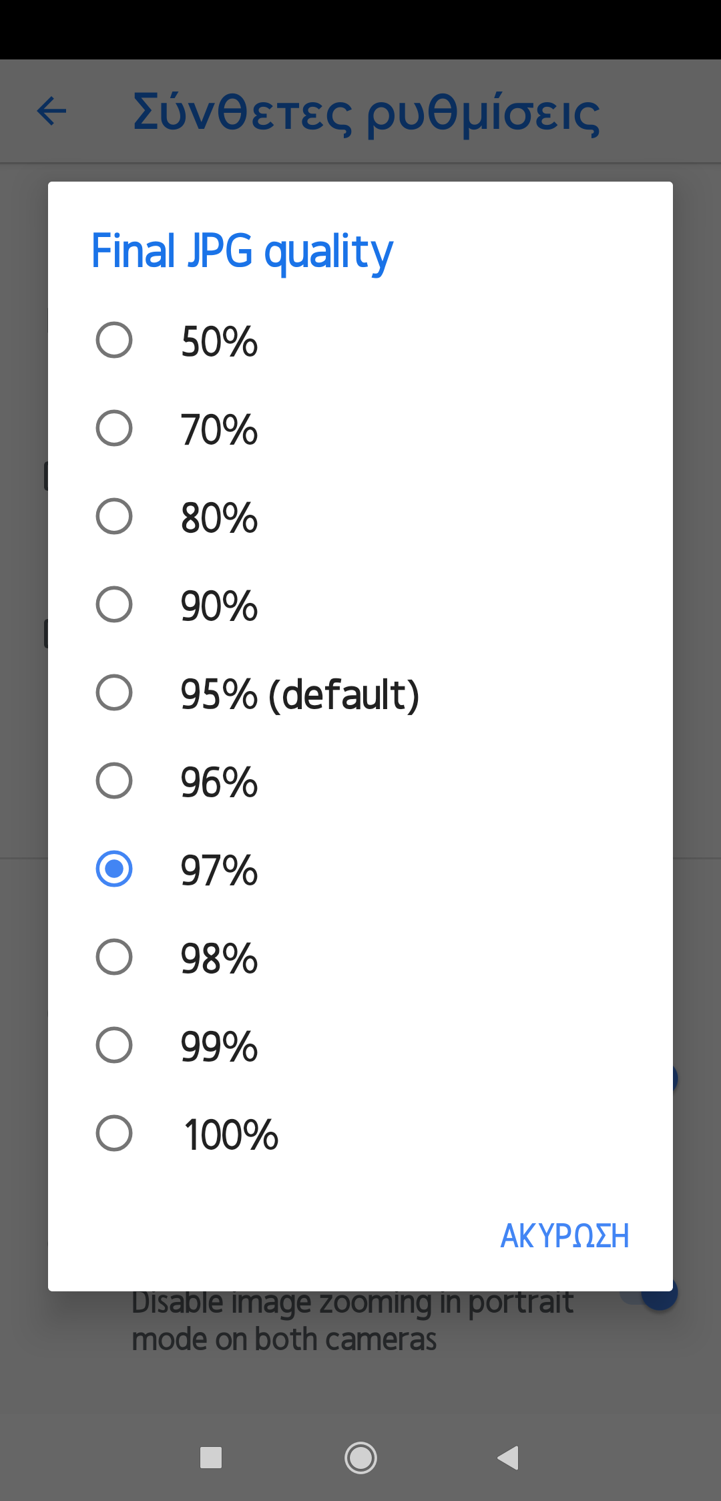Select 100% JPG quality radio button
The image size is (721, 1501).
click(x=114, y=1134)
